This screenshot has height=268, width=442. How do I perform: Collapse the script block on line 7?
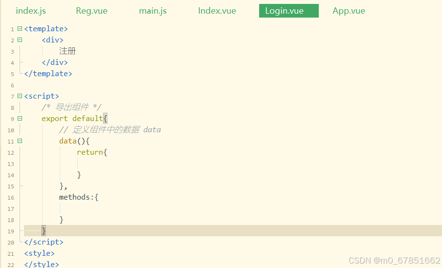20,96
